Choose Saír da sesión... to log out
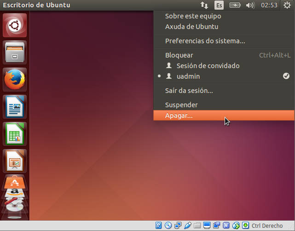Viewport: 295px width, 231px height. (224, 91)
